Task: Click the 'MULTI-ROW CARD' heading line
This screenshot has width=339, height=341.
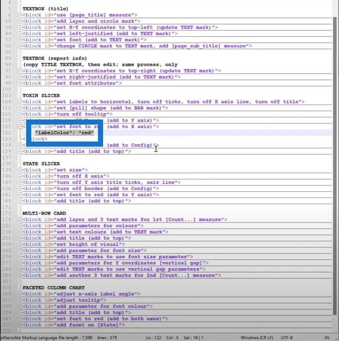Action: 44,213
